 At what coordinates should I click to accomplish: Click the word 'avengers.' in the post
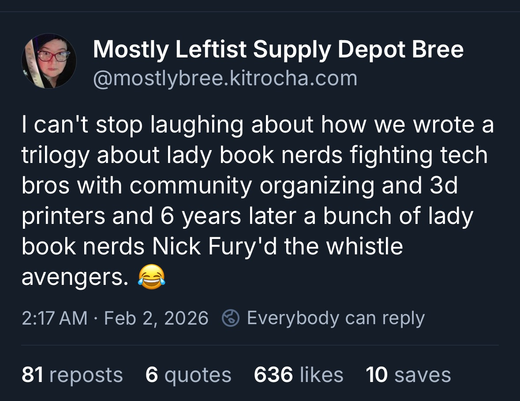(x=75, y=277)
